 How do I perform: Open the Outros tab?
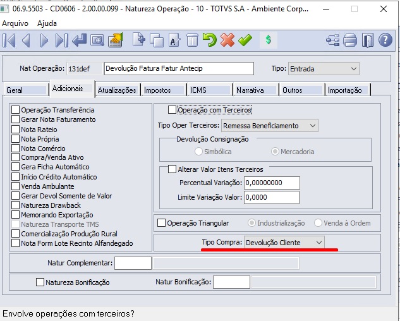point(302,90)
